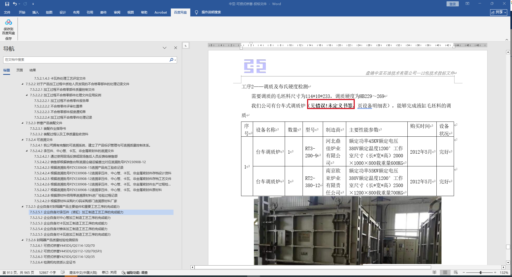
Task: Open the 引用 ribbon tab
Action: coord(90,12)
